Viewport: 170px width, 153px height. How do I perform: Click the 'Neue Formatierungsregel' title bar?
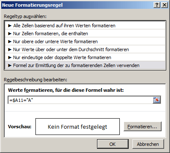point(77,5)
